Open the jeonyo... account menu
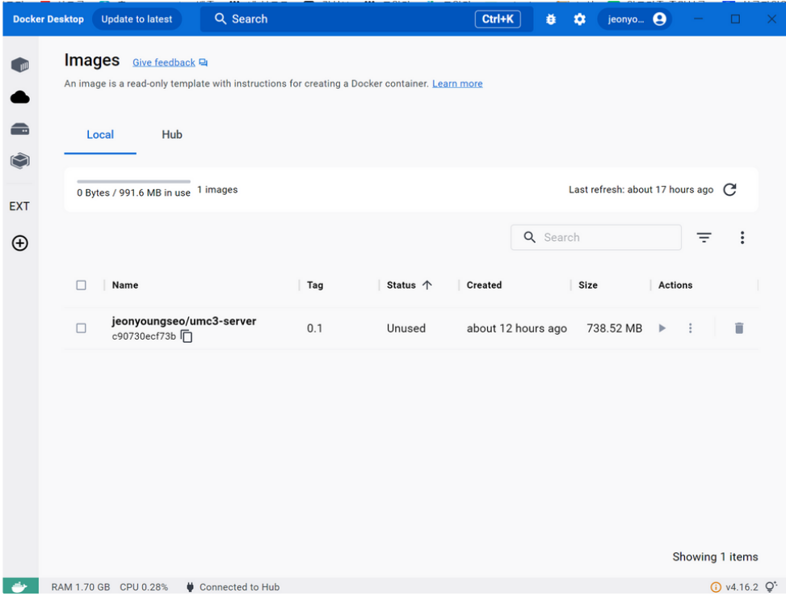This screenshot has height=596, width=786. [635, 19]
